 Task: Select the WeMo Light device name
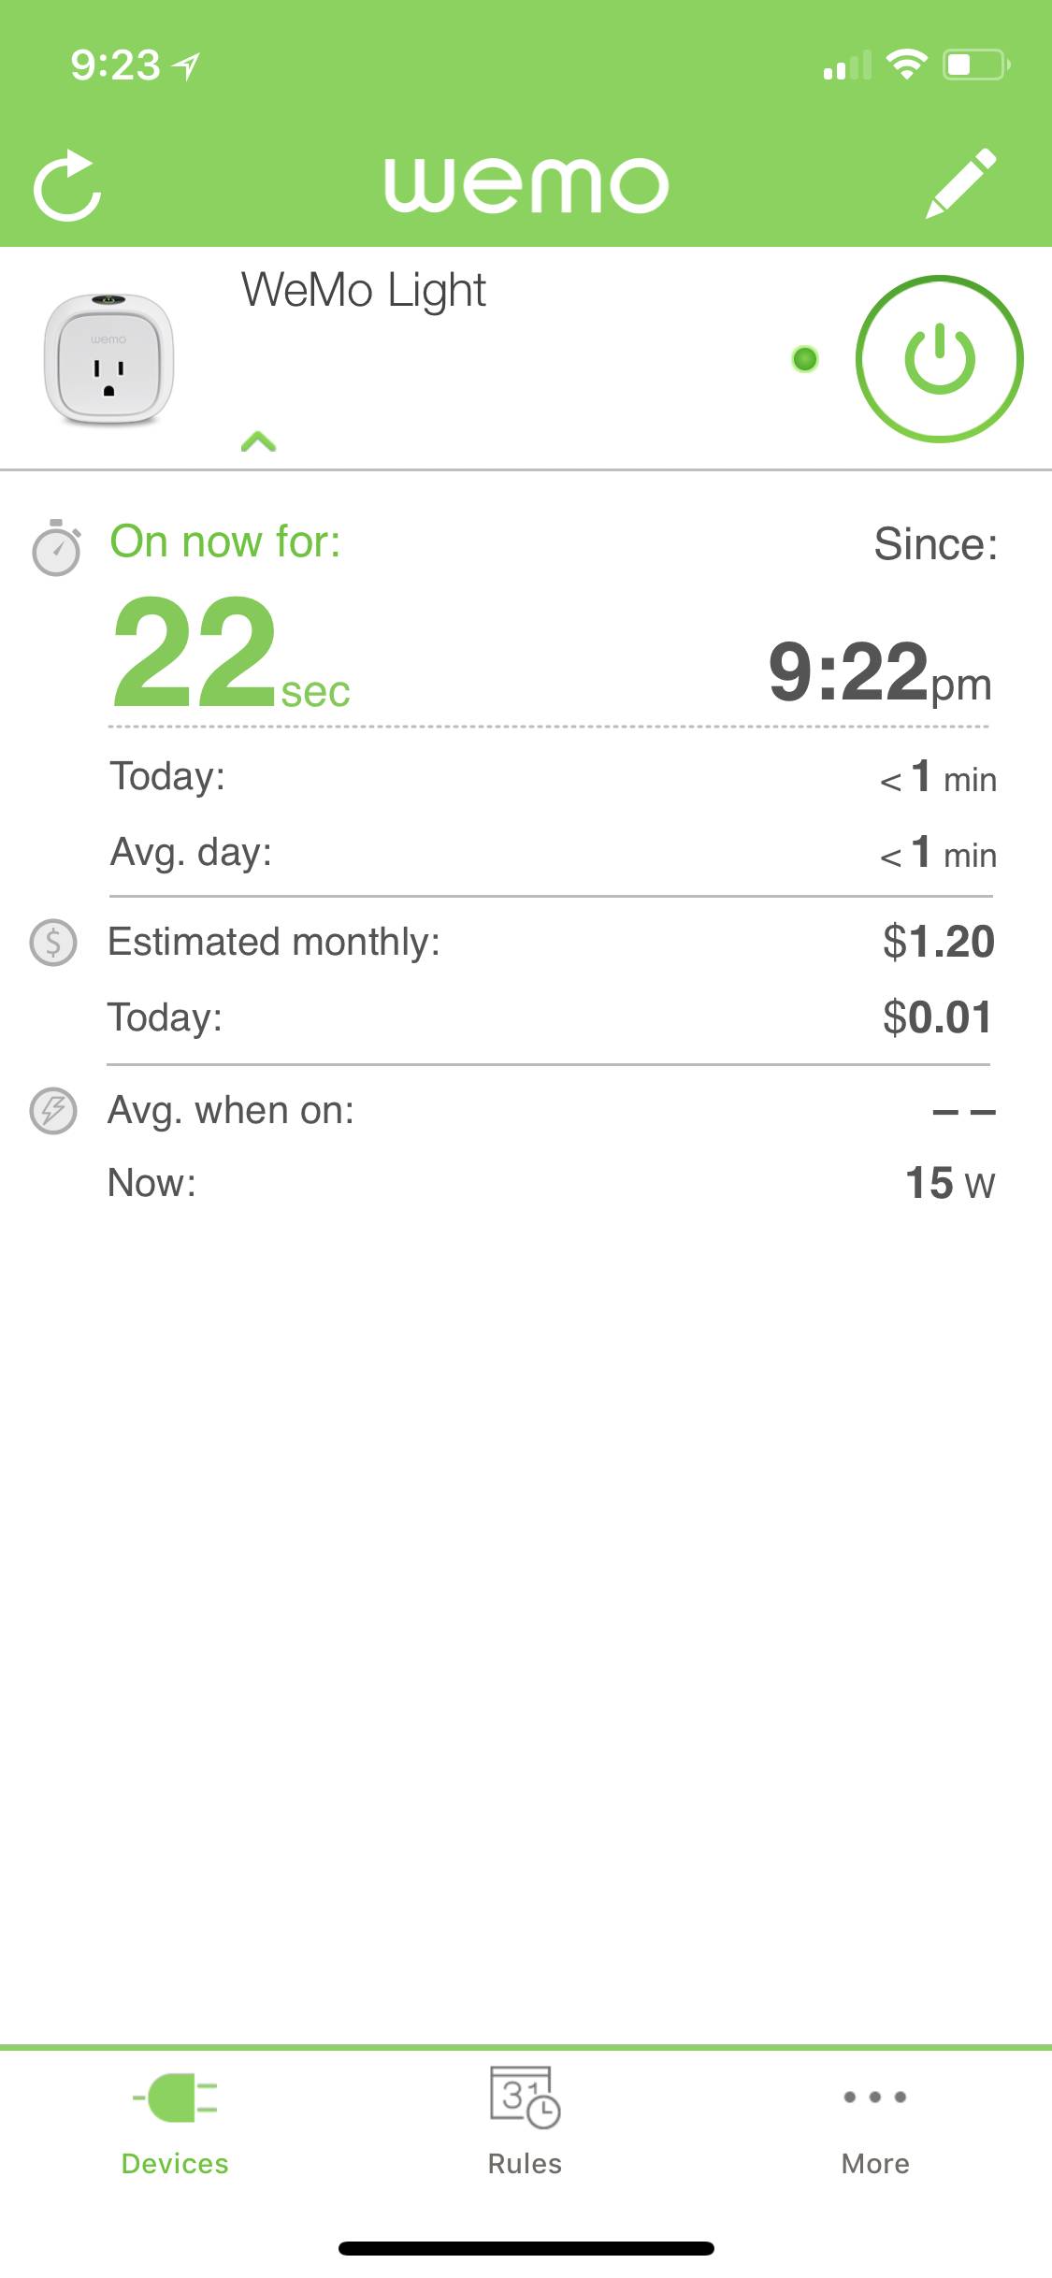[x=364, y=290]
